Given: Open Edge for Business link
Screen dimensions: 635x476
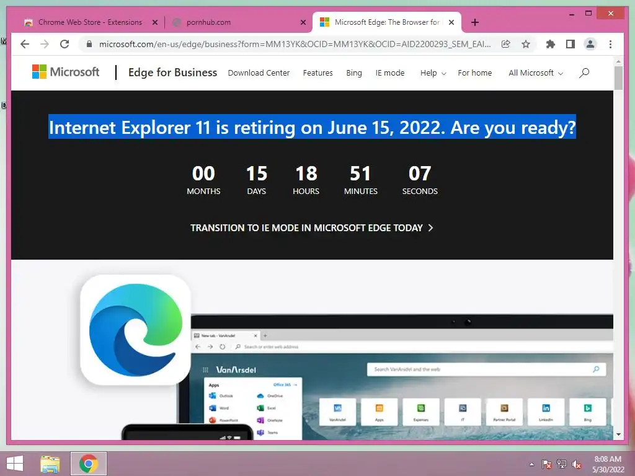Looking at the screenshot, I should pos(172,73).
